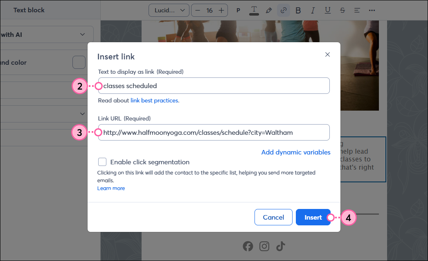Click the TikTok icon in the footer

point(280,246)
